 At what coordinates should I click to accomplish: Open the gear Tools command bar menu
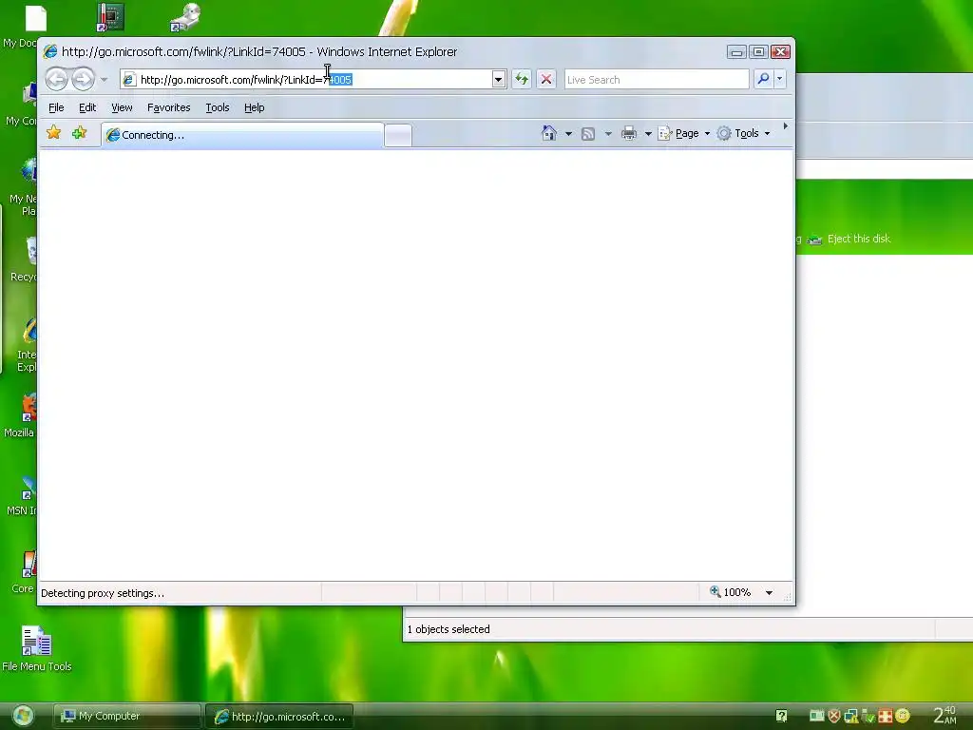point(743,133)
